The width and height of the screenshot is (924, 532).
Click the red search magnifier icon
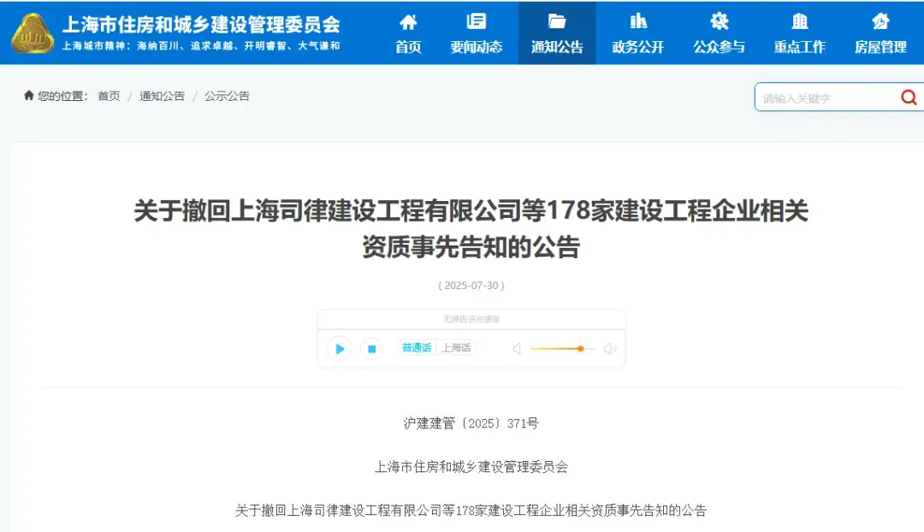click(x=909, y=98)
